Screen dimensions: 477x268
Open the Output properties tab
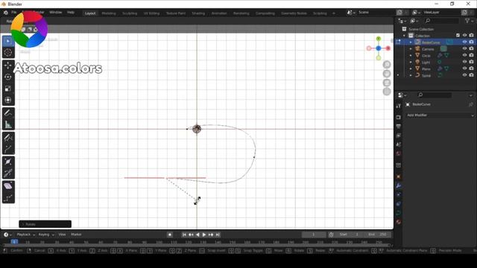pyautogui.click(x=399, y=126)
